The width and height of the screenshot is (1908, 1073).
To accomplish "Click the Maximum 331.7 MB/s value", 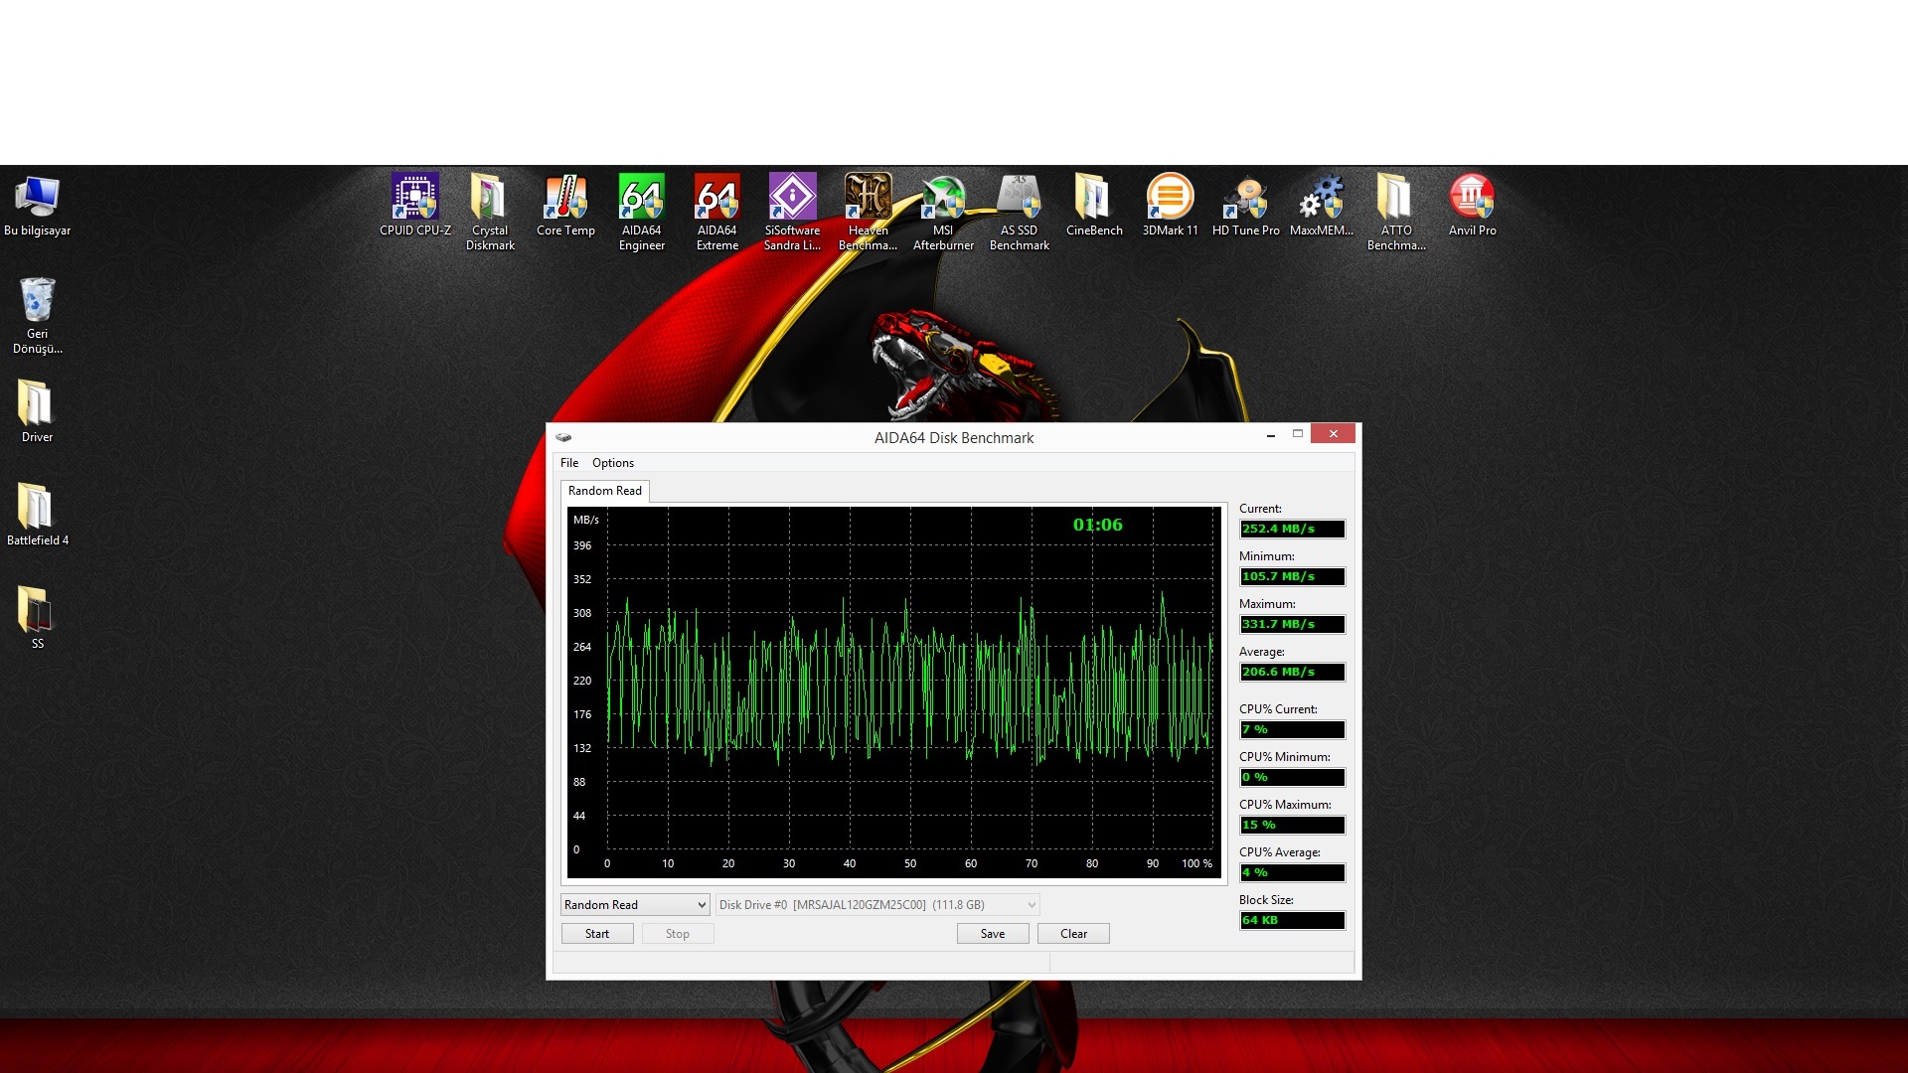I will click(1292, 625).
